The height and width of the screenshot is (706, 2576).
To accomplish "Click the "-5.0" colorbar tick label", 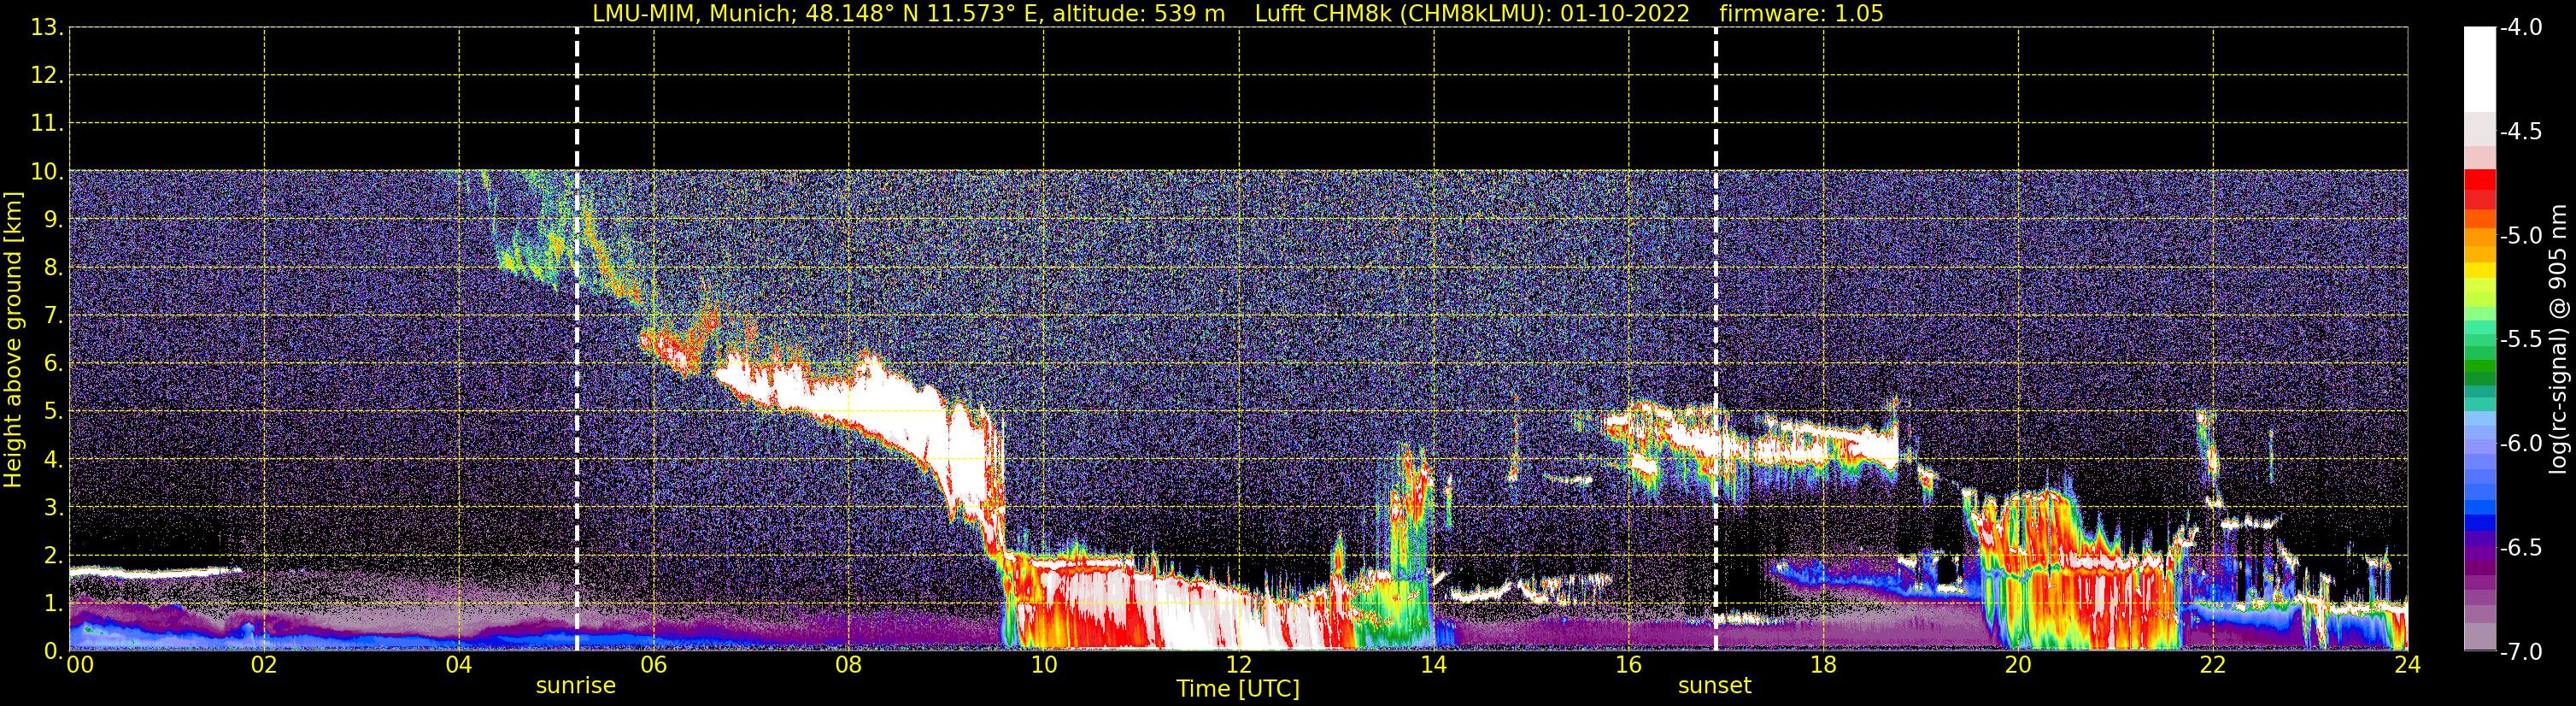I will pos(2521,236).
